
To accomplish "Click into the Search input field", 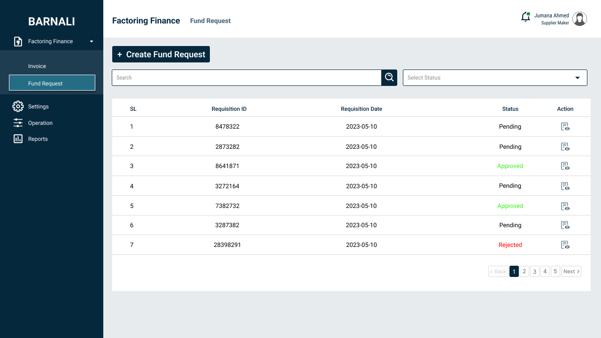I will click(x=247, y=77).
